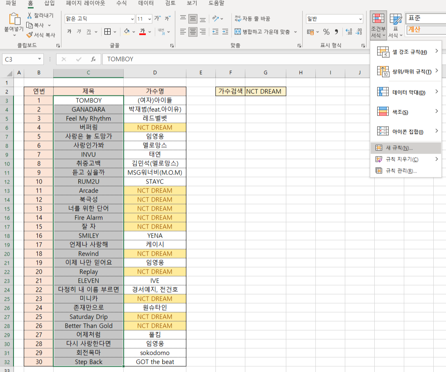Switch to 페이지 레이아웃 tab

pyautogui.click(x=85, y=3)
